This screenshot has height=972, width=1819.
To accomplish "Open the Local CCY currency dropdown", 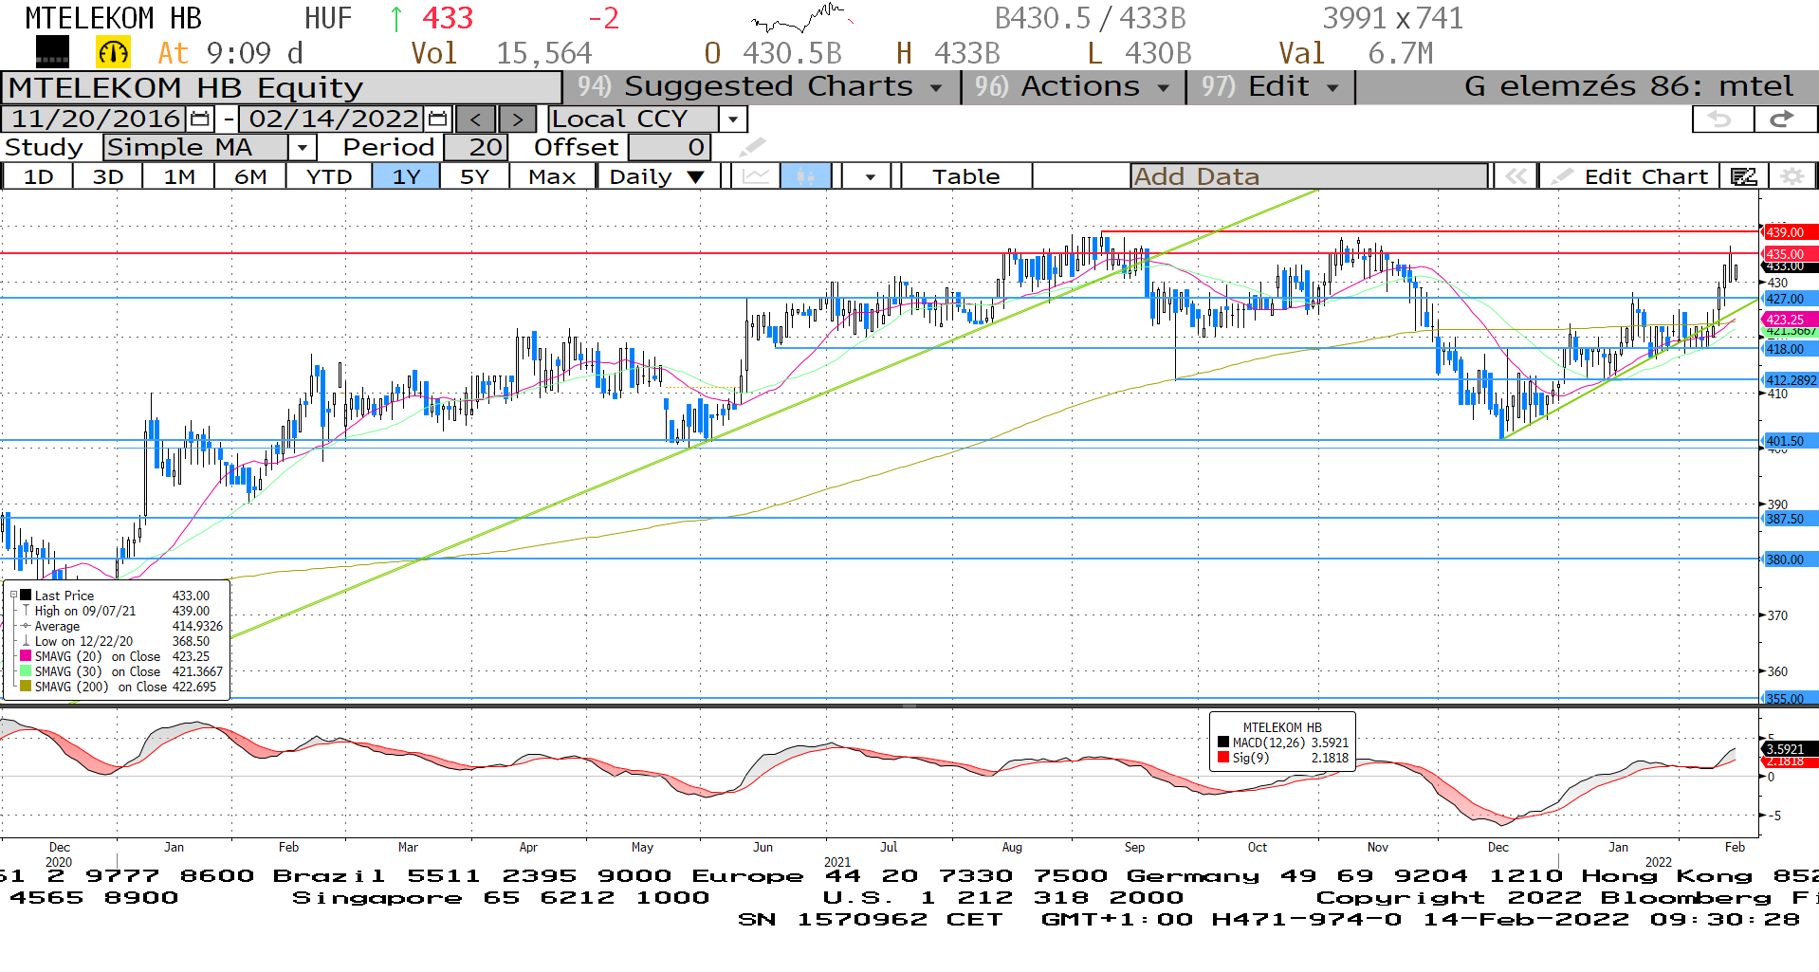I will tap(732, 119).
